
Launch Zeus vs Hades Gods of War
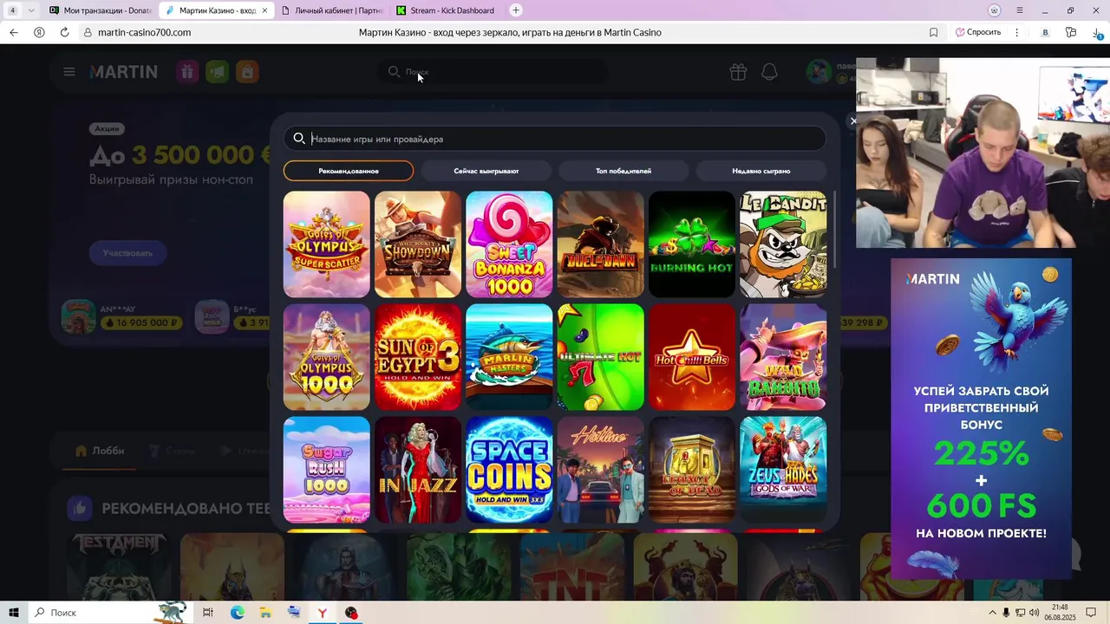click(x=783, y=470)
